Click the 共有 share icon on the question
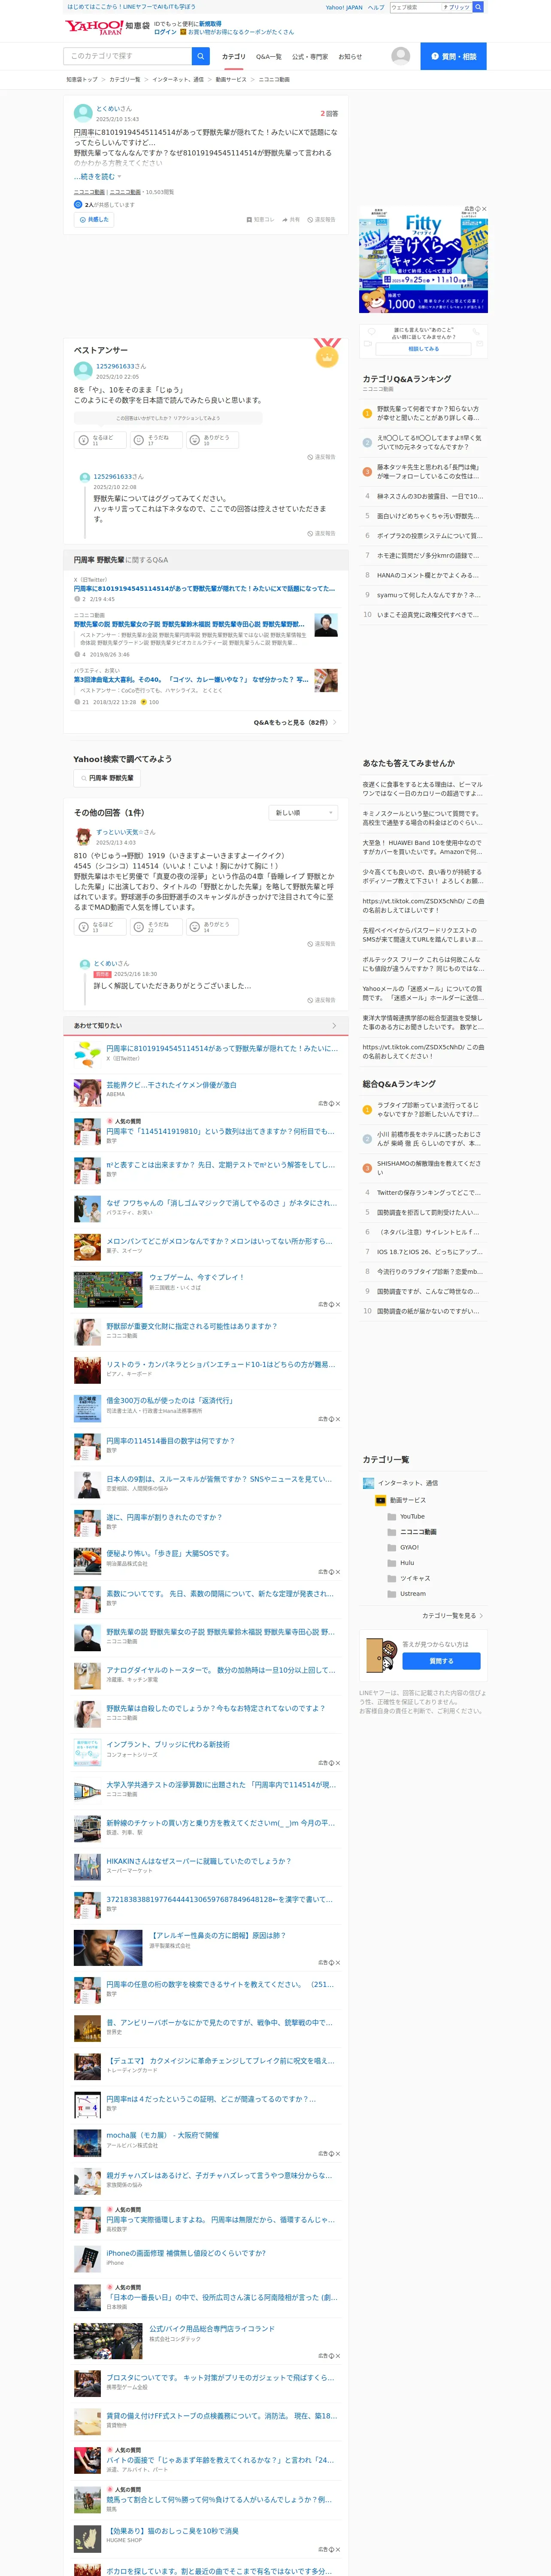This screenshot has width=551, height=2576. coord(285,219)
